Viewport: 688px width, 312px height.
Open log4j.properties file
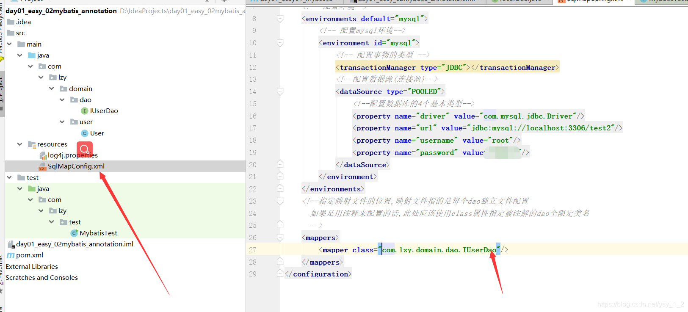coord(73,155)
